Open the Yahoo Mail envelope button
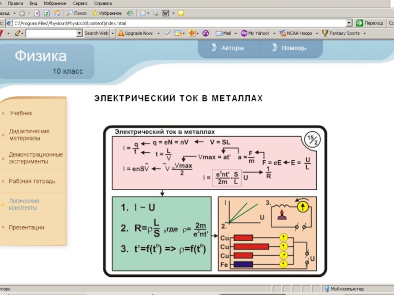 (224, 33)
